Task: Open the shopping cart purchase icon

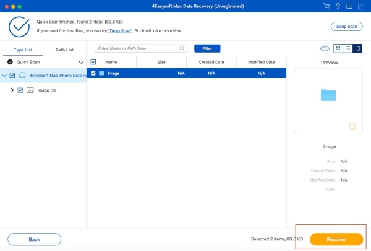Action: point(326,6)
